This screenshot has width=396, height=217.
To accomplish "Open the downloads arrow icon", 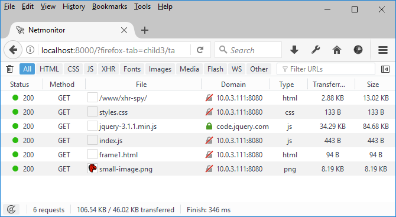I will [294, 50].
